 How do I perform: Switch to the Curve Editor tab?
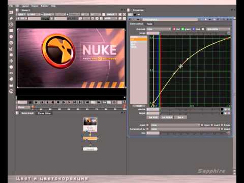point(44,113)
